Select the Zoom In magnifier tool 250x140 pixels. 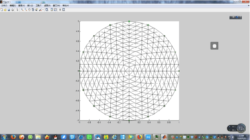pos(22,10)
